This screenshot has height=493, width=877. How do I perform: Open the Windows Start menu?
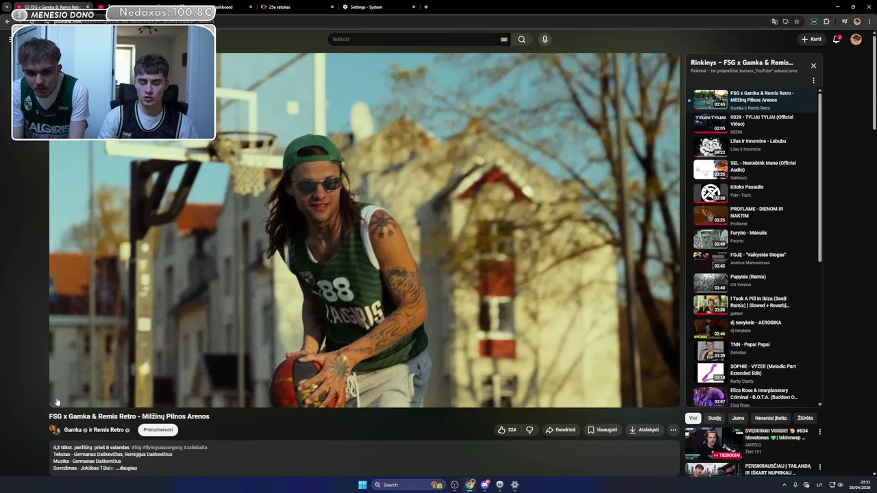[362, 485]
